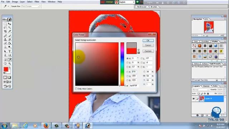Toggle Current Tool Only checkbox
229x129 pixels.
193,80
